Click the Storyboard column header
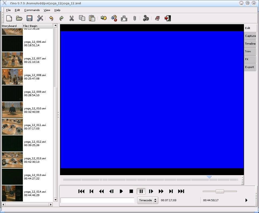The image size is (259, 213). [x=12, y=26]
